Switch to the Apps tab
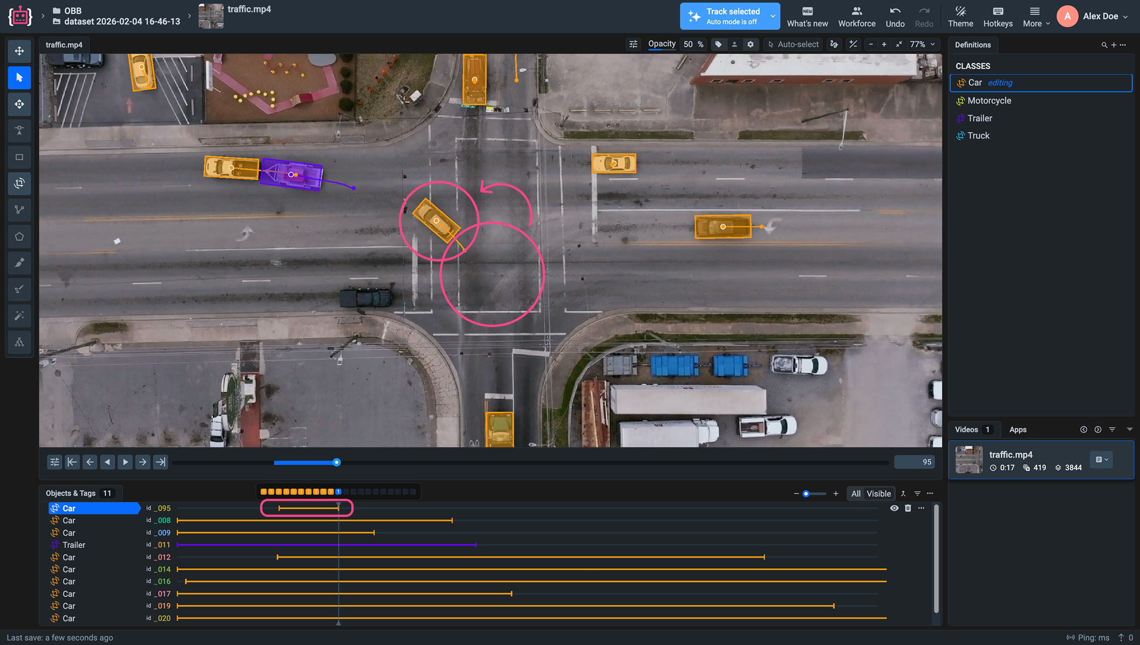Viewport: 1140px width, 645px height. [1017, 429]
